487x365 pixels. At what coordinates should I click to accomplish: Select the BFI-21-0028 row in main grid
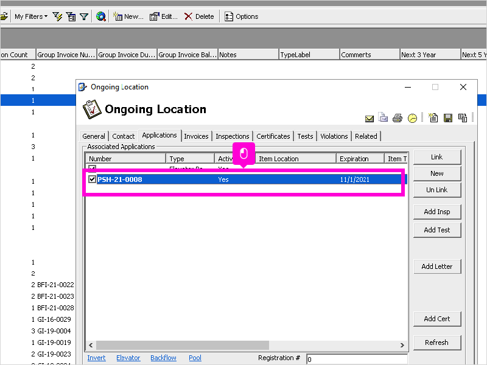pyautogui.click(x=55, y=308)
